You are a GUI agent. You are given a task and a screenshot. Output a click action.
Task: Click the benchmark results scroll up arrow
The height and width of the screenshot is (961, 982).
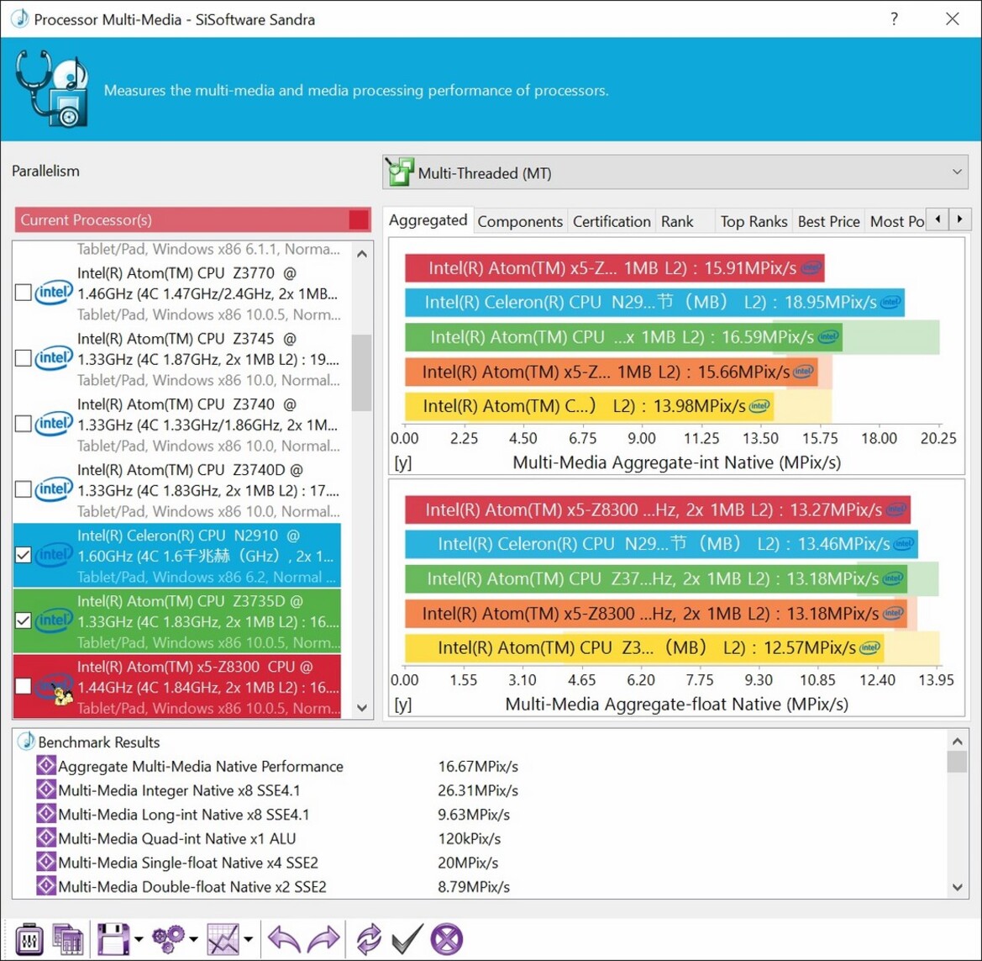[957, 741]
